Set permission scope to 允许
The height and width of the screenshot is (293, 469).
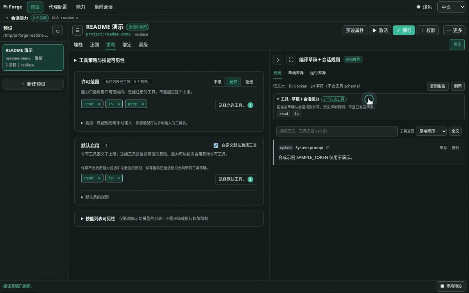click(233, 82)
